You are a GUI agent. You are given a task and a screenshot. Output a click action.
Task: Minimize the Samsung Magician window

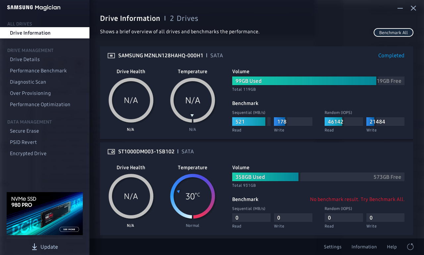click(x=400, y=8)
